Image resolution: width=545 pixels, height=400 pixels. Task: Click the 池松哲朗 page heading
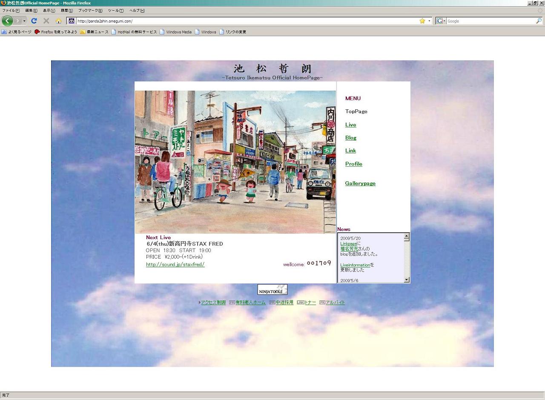[272, 69]
